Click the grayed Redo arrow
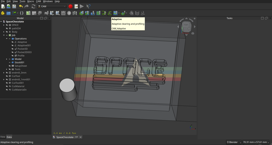The height and width of the screenshot is (145, 272). [27, 7]
